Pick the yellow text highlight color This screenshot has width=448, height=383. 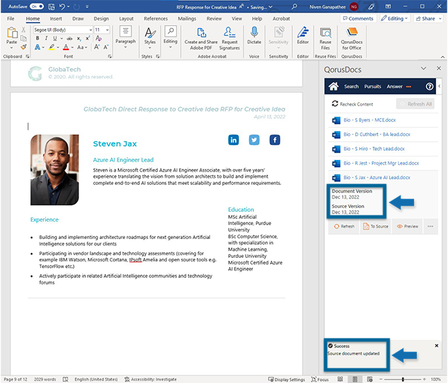click(51, 47)
